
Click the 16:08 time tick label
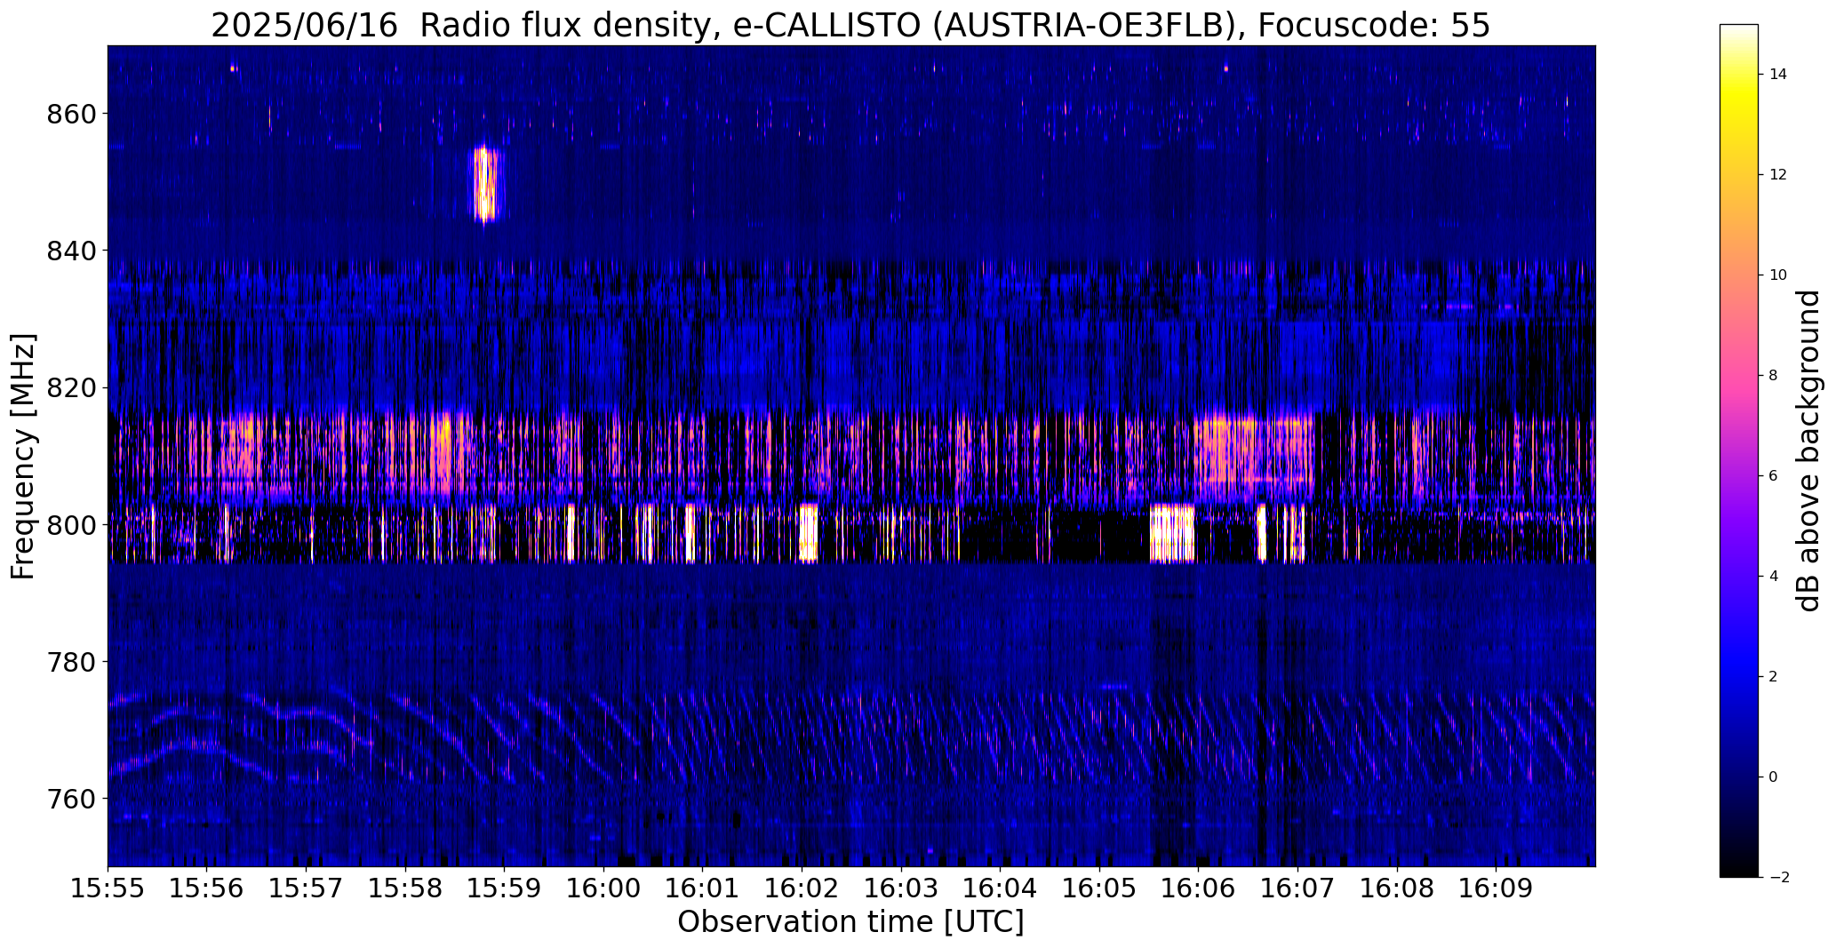(1397, 888)
